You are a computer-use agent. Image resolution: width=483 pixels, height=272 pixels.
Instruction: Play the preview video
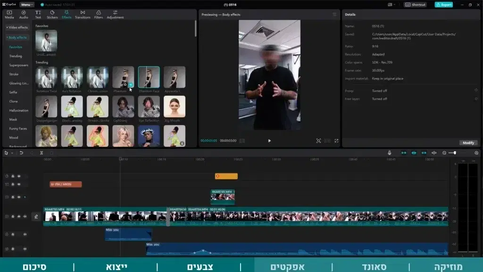[269, 141]
